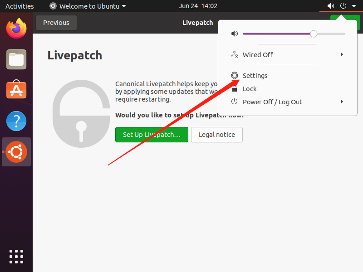Viewport: 363px width, 272px height.
Task: Open Ubuntu Software from the dock
Action: 16,90
